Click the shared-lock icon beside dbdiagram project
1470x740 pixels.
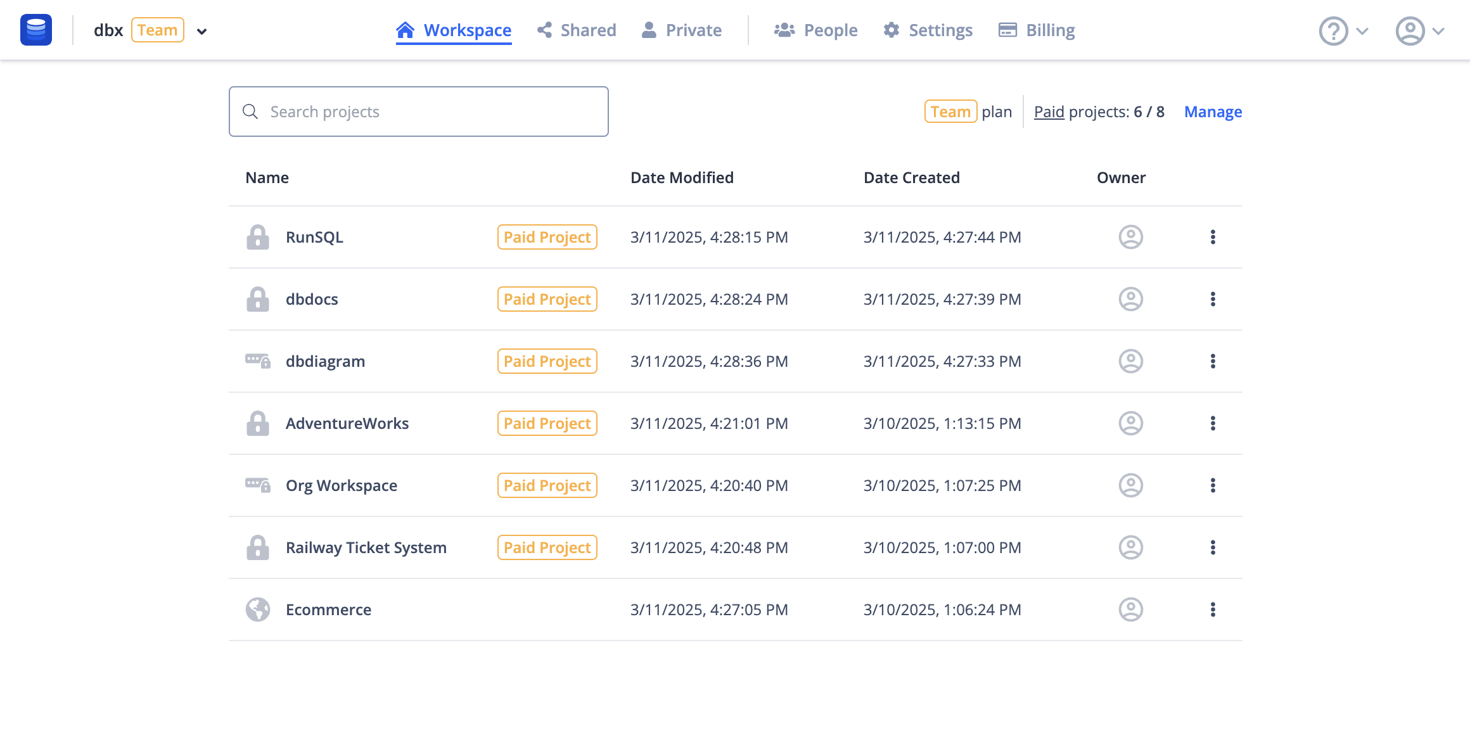point(258,361)
